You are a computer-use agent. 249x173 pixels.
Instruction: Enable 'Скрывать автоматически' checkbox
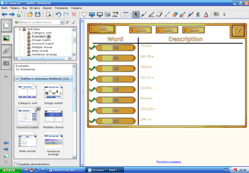point(15,164)
